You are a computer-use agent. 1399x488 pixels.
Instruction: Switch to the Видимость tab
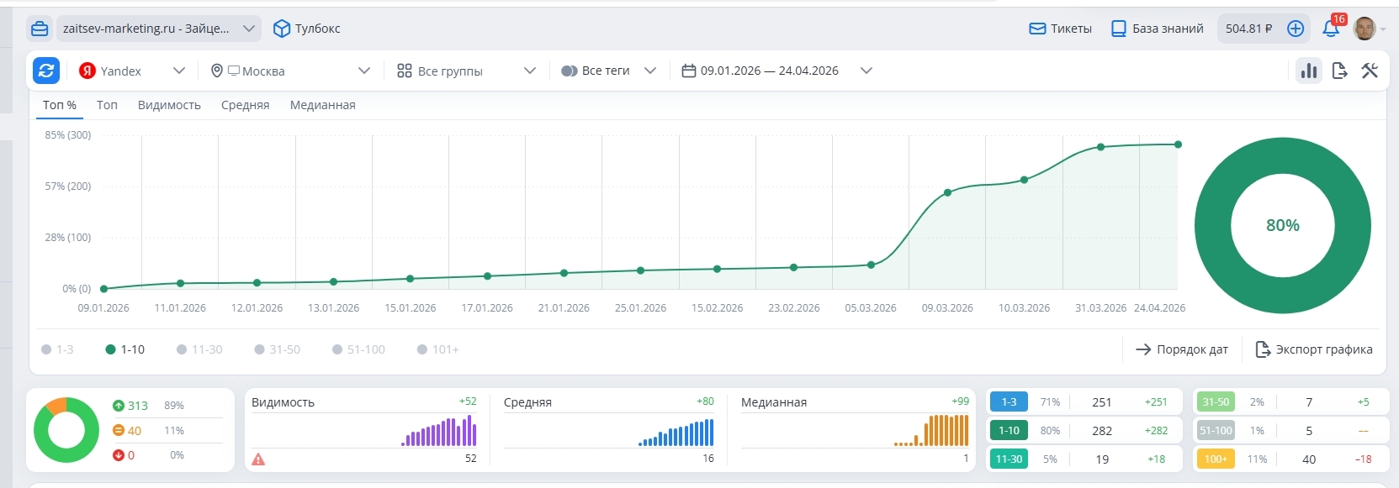(169, 105)
